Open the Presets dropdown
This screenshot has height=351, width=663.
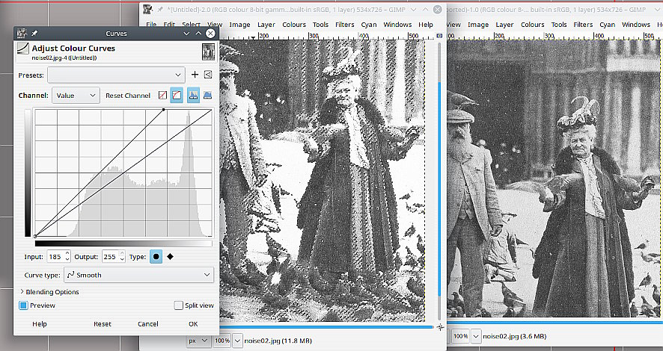point(116,75)
